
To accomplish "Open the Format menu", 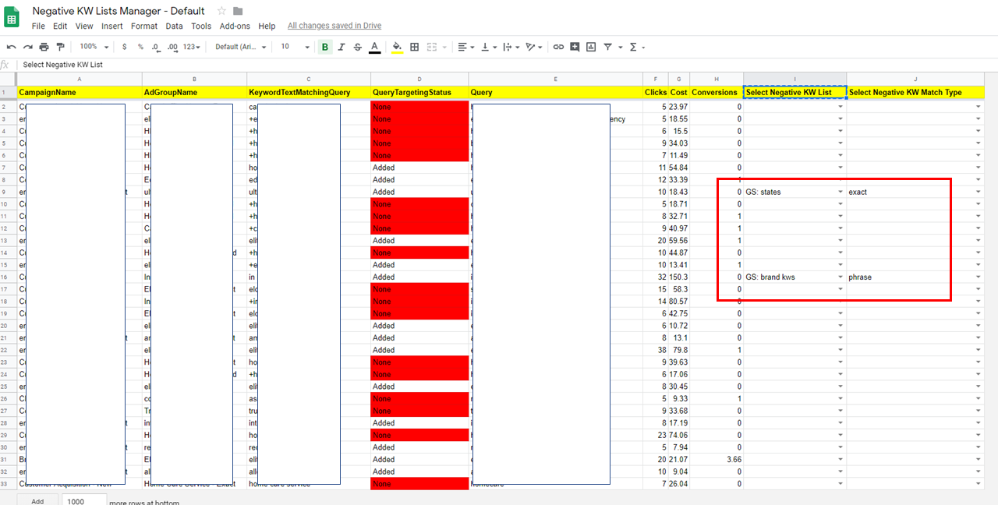I will coord(144,26).
